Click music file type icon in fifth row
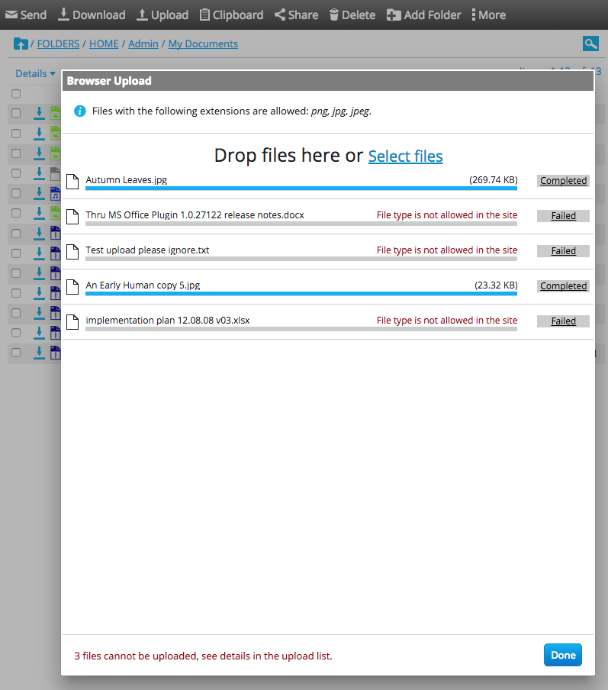The width and height of the screenshot is (608, 690). click(x=56, y=193)
